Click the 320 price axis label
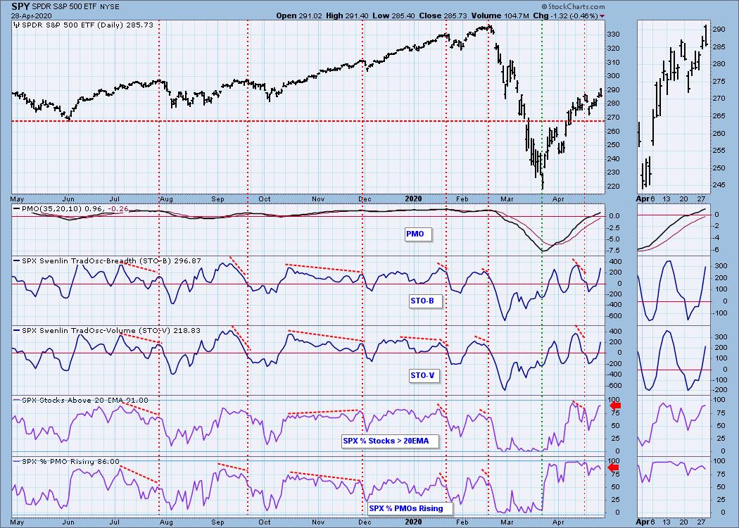The height and width of the screenshot is (528, 739). tap(614, 49)
